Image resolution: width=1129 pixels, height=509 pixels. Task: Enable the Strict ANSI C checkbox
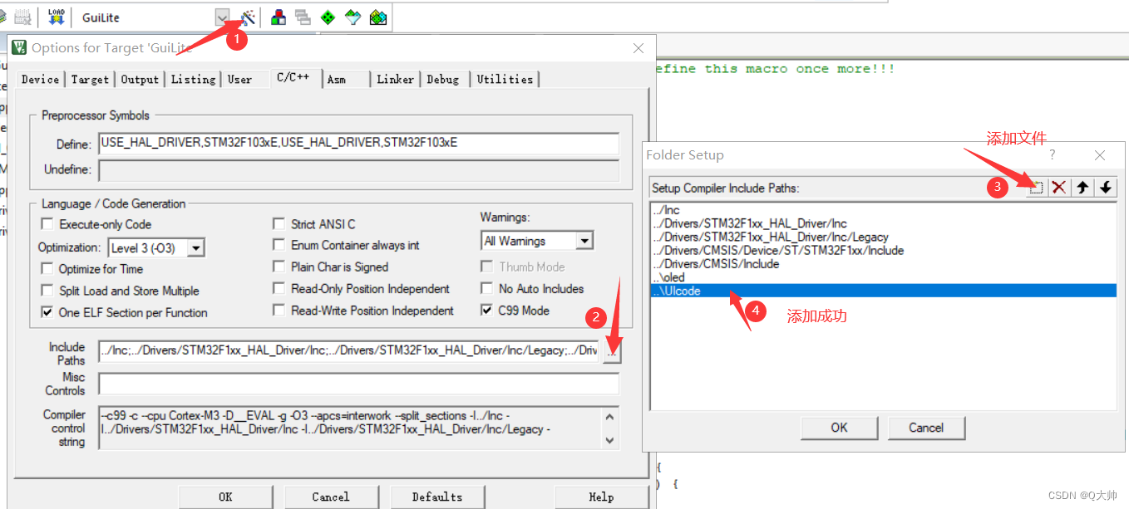click(280, 224)
